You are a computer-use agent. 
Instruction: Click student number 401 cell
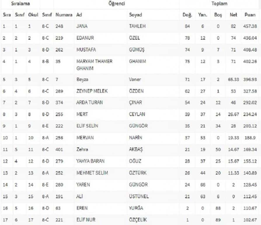point(59,149)
